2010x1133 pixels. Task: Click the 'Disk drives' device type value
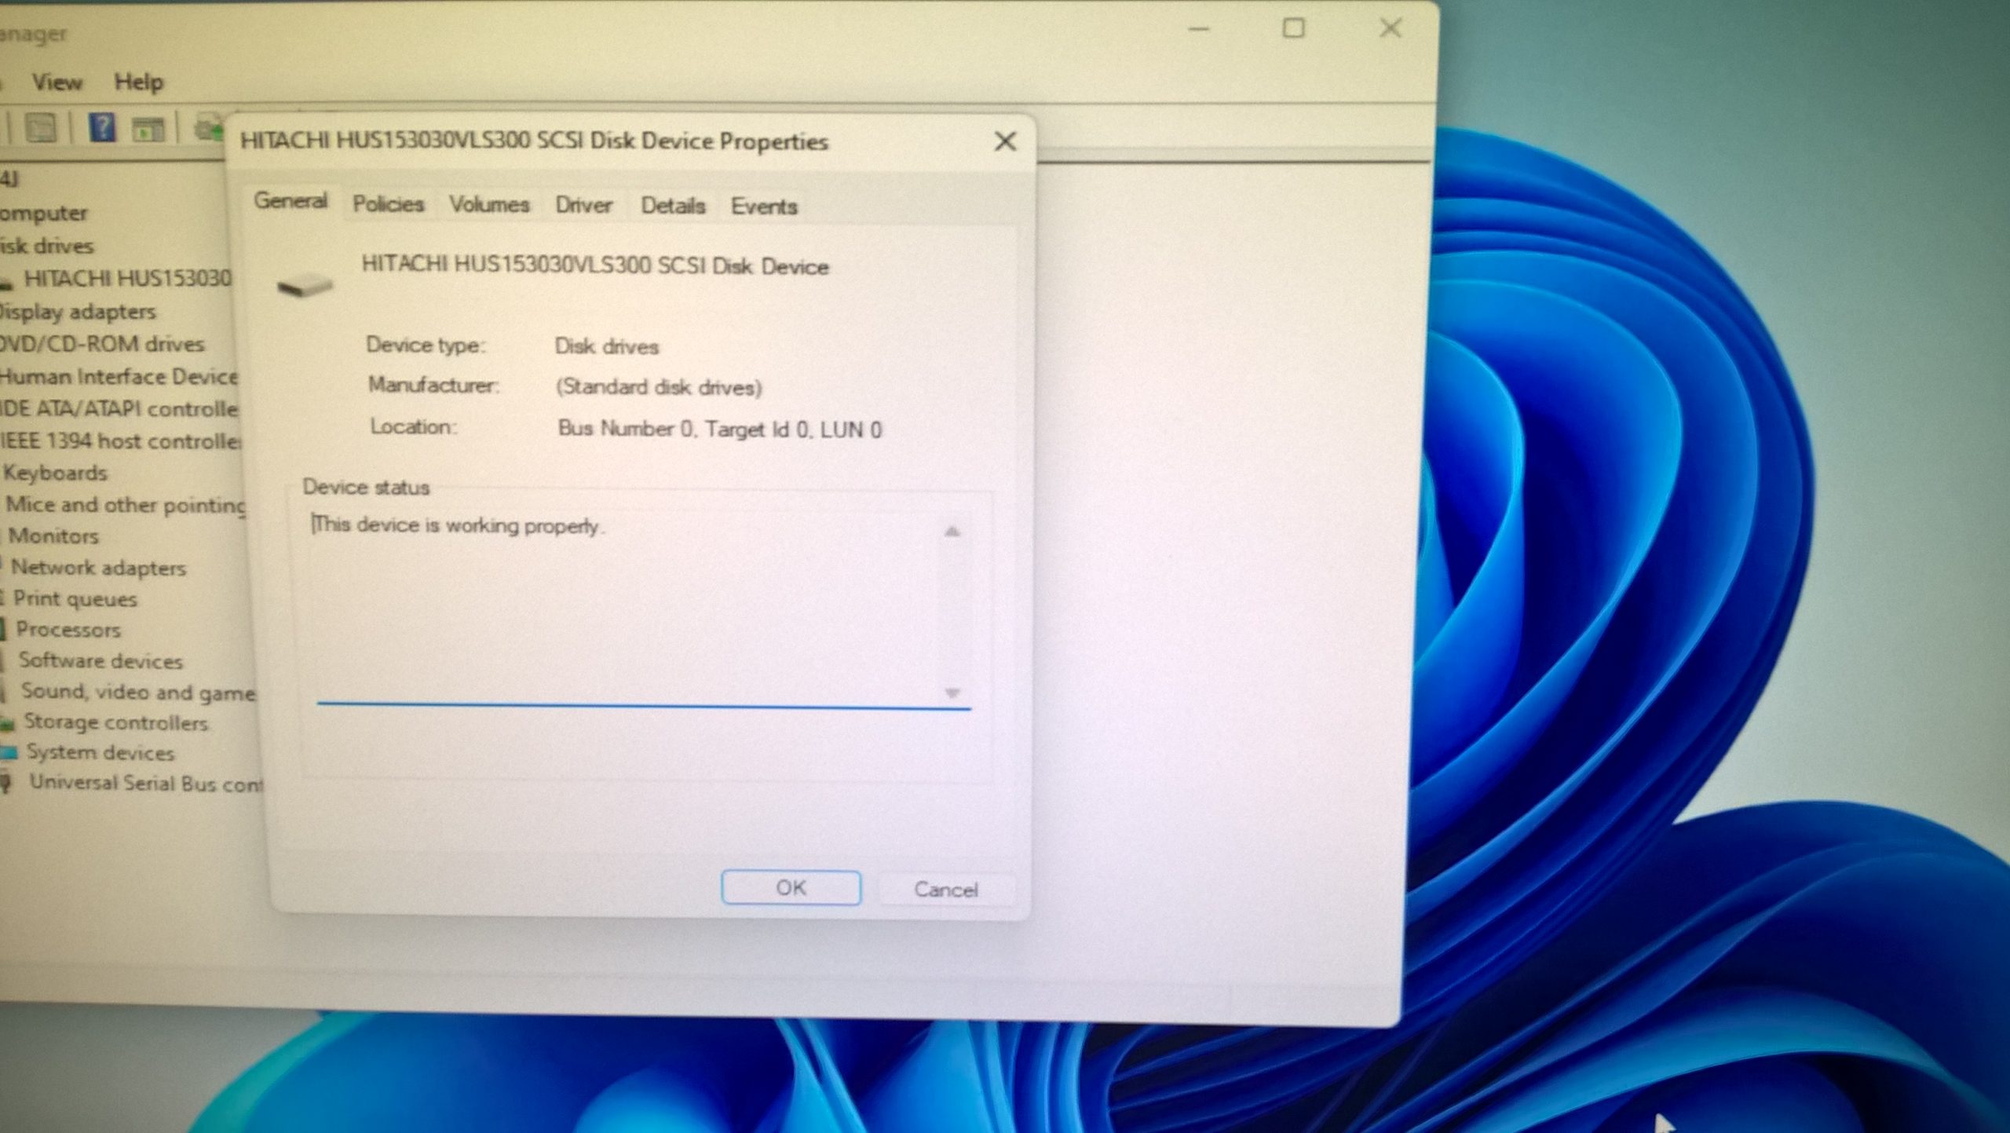606,347
